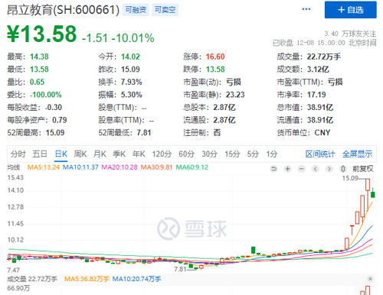Click the 昂立教育(SH:600661) stock title

(63, 10)
